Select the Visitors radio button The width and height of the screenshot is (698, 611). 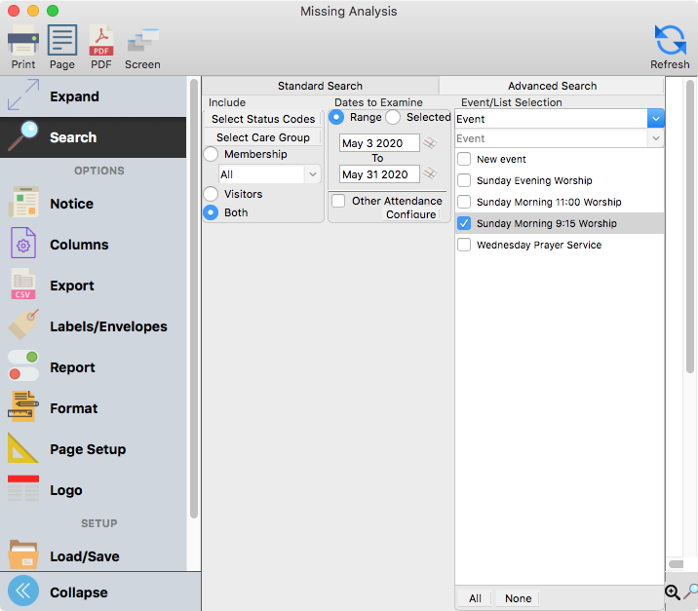211,194
